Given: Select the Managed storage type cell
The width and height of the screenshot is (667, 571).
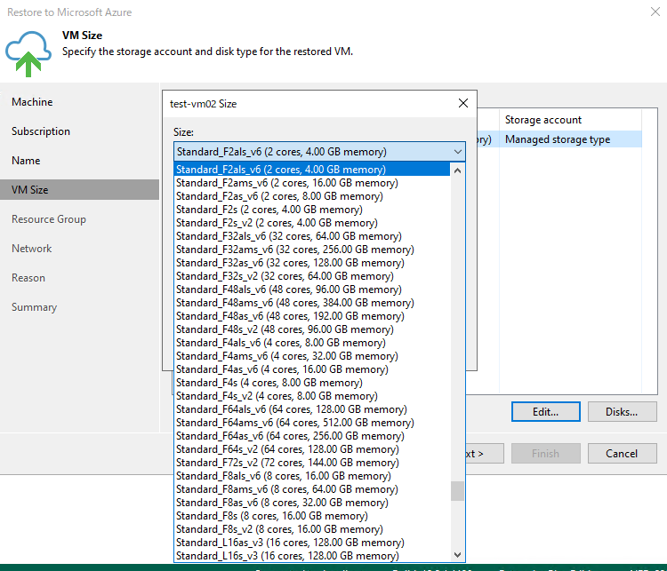Looking at the screenshot, I should click(x=570, y=139).
